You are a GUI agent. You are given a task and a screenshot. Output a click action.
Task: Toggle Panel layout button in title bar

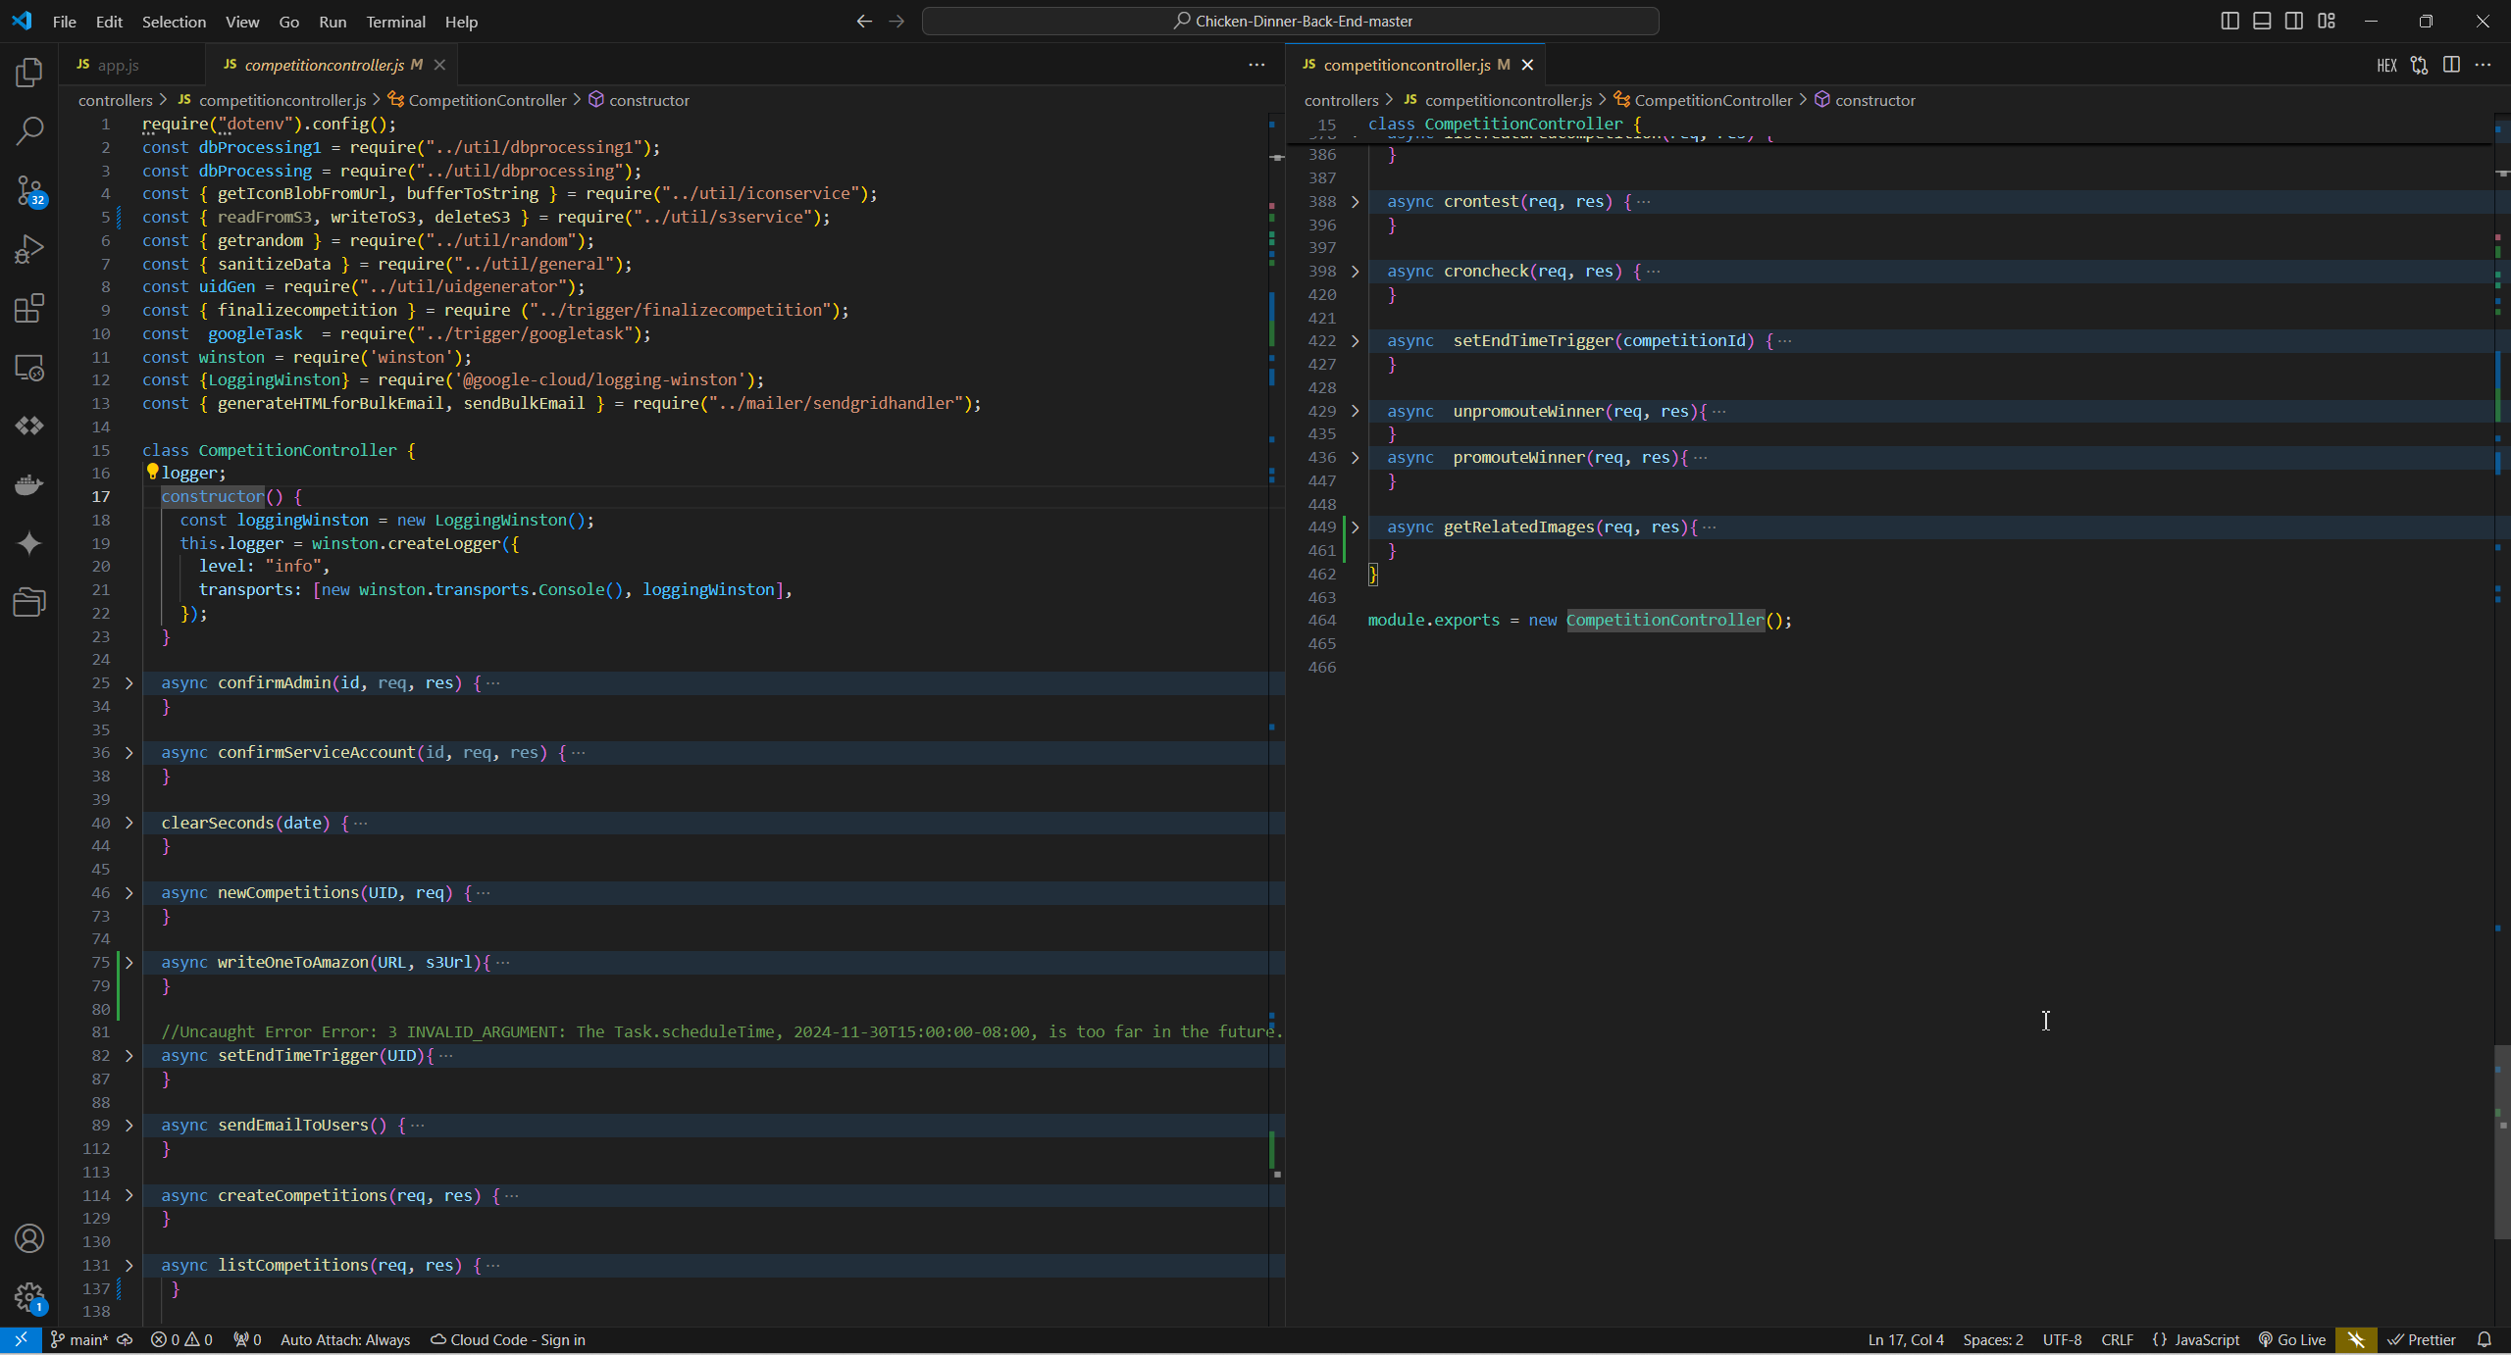tap(2262, 21)
